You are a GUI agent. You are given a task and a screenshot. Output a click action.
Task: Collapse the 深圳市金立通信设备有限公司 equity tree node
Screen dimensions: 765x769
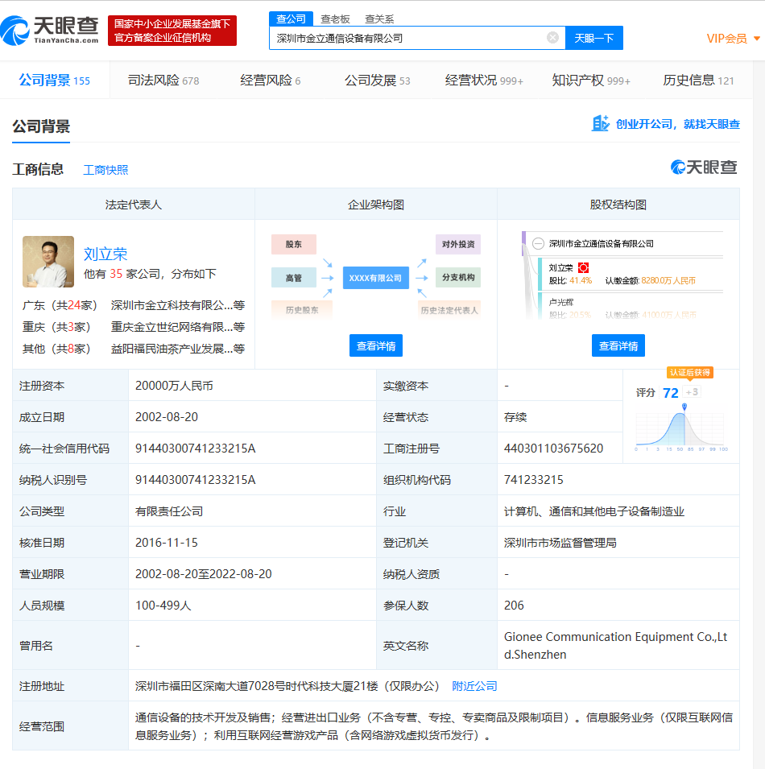click(x=538, y=244)
